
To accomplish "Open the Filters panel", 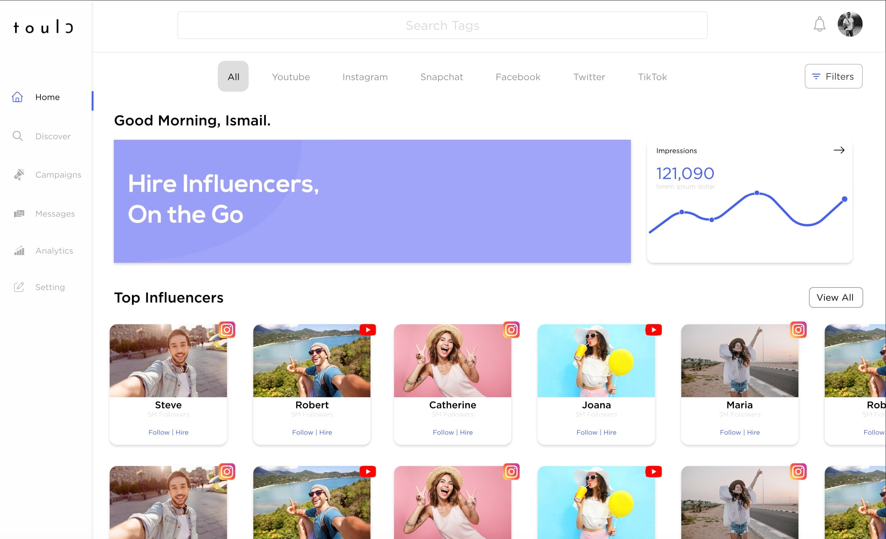I will click(x=833, y=76).
